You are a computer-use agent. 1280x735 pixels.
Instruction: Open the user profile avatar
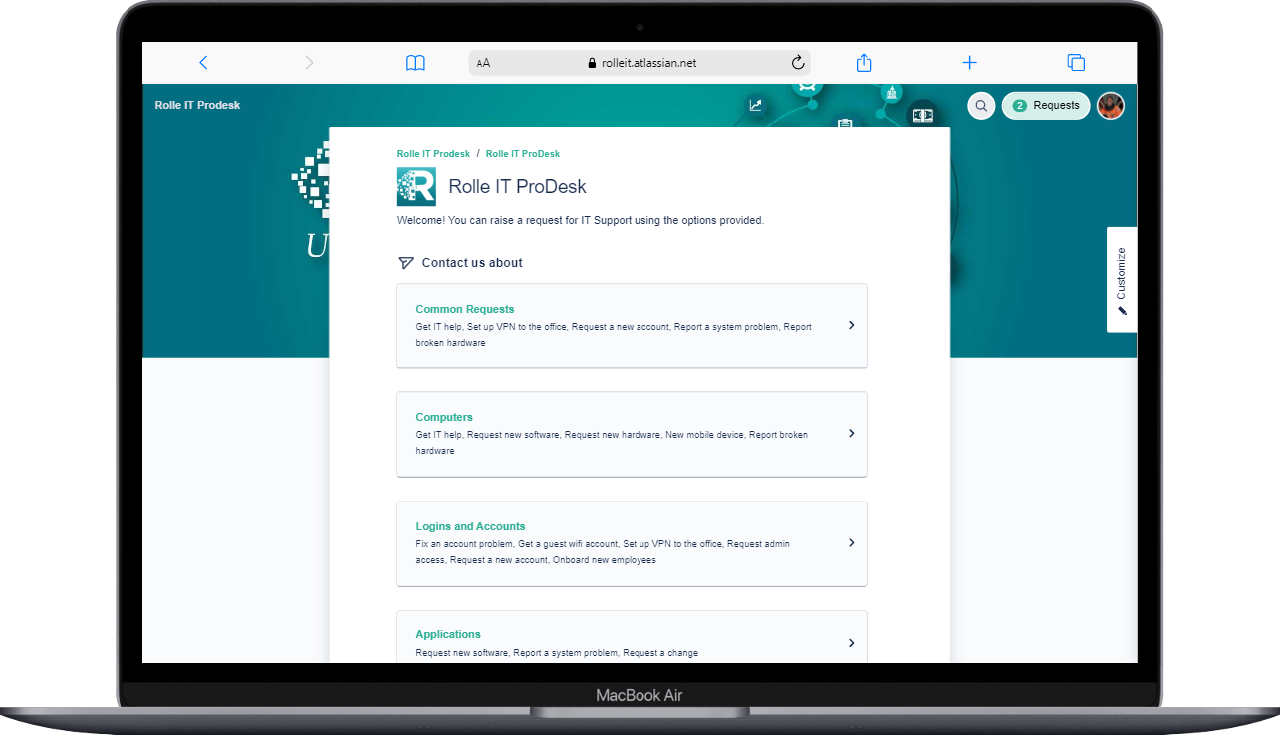[x=1111, y=106]
